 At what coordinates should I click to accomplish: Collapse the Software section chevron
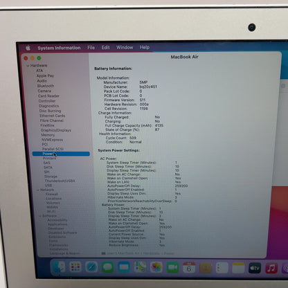[40, 216]
